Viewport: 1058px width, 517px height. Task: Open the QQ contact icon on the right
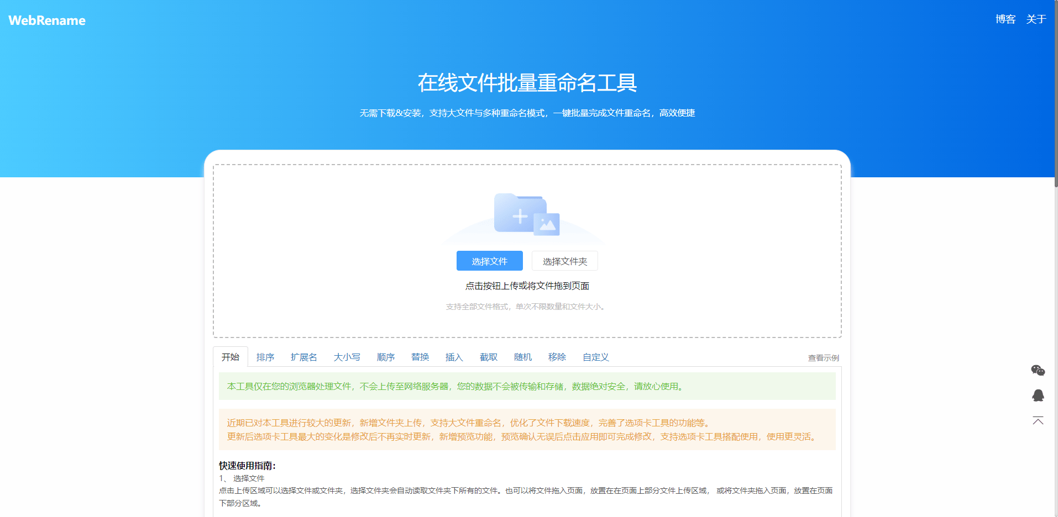1038,395
